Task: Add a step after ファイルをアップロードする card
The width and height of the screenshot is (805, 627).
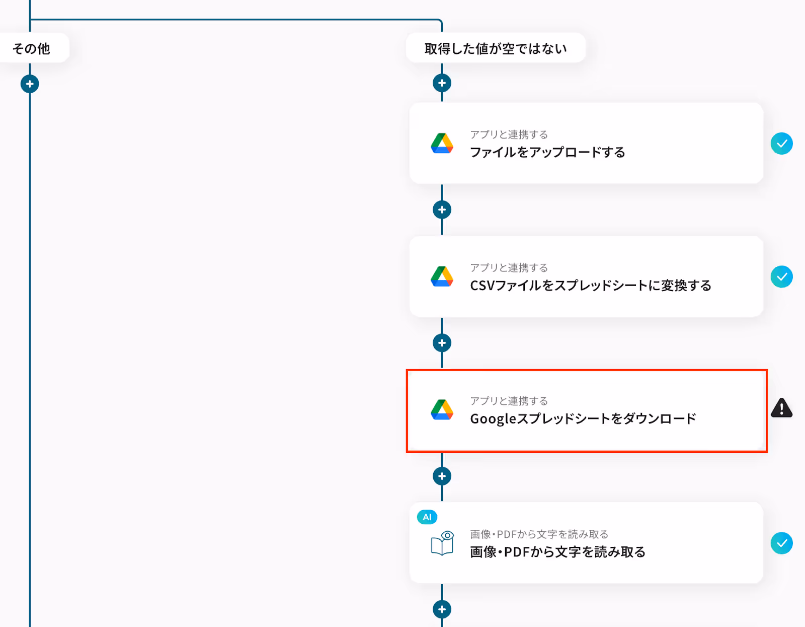Action: point(442,210)
